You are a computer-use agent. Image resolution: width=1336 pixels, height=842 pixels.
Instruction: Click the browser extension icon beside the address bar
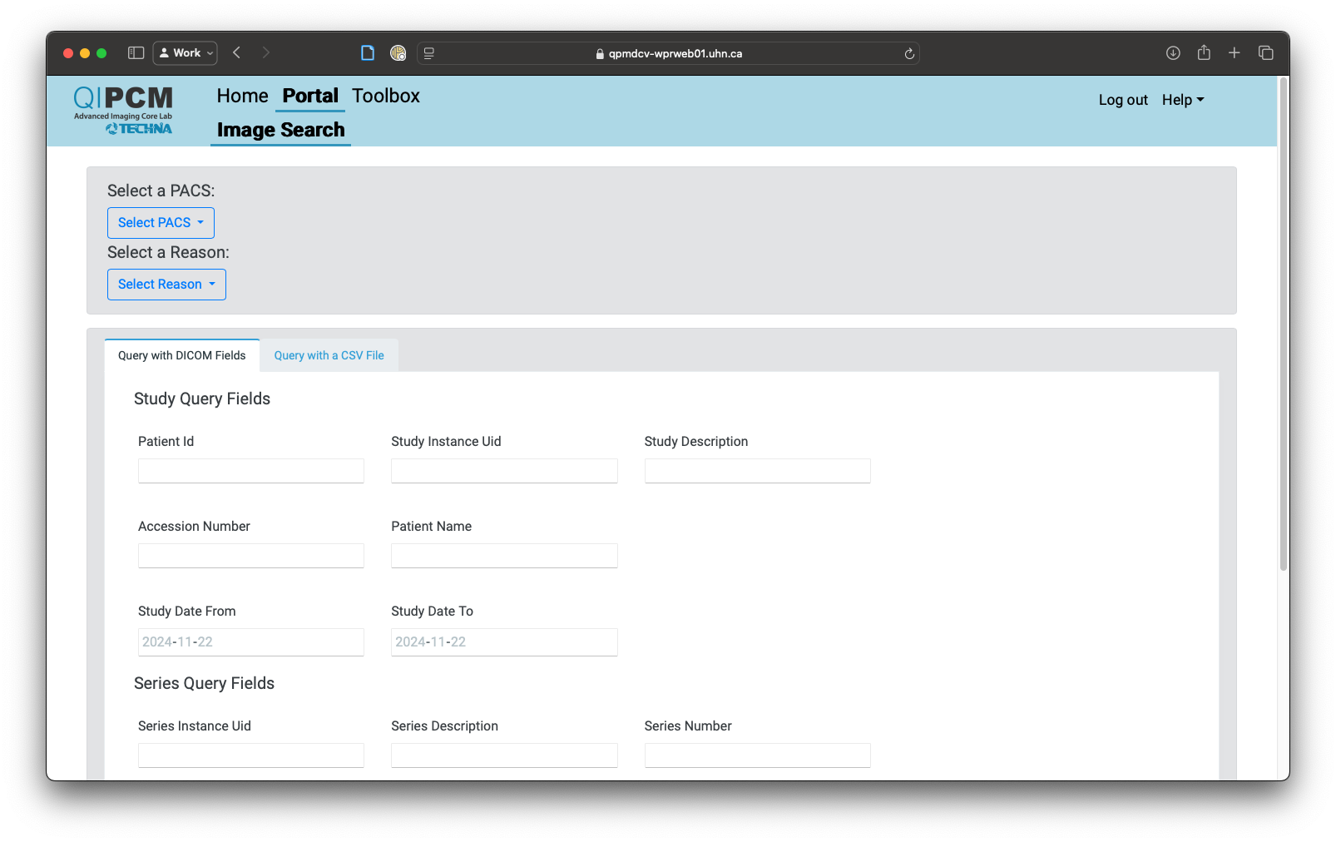pyautogui.click(x=398, y=52)
